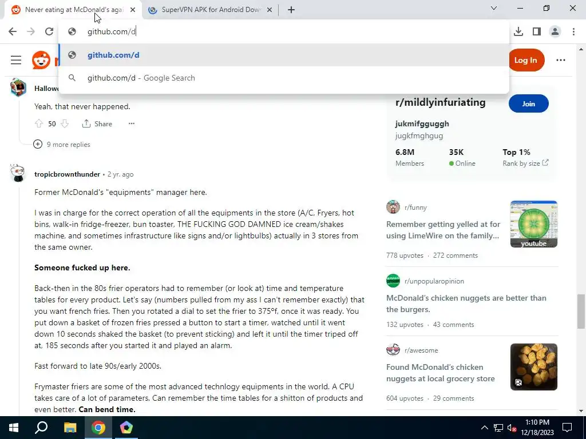Image resolution: width=586 pixels, height=439 pixels.
Task: Open the LimeWire post title
Action: [x=443, y=230]
